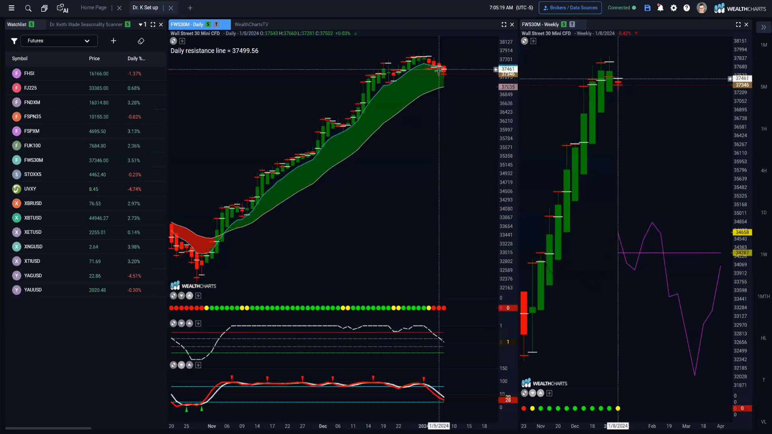Add a symbol to the watchlist
Image resolution: width=772 pixels, height=434 pixels.
click(113, 41)
